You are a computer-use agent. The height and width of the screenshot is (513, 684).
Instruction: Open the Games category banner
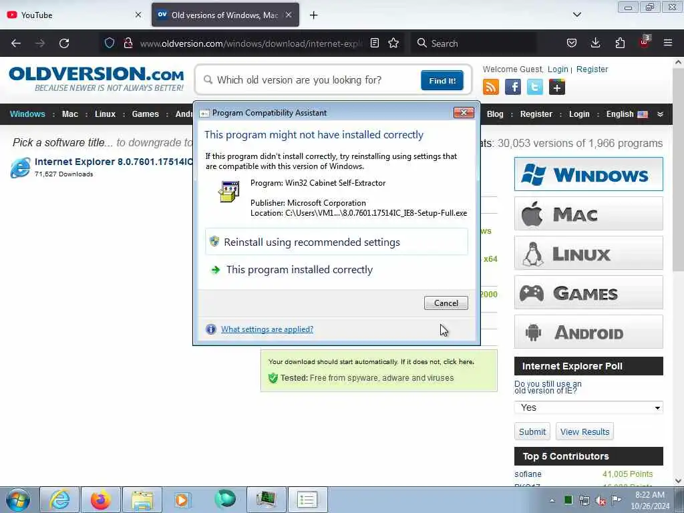pos(588,293)
